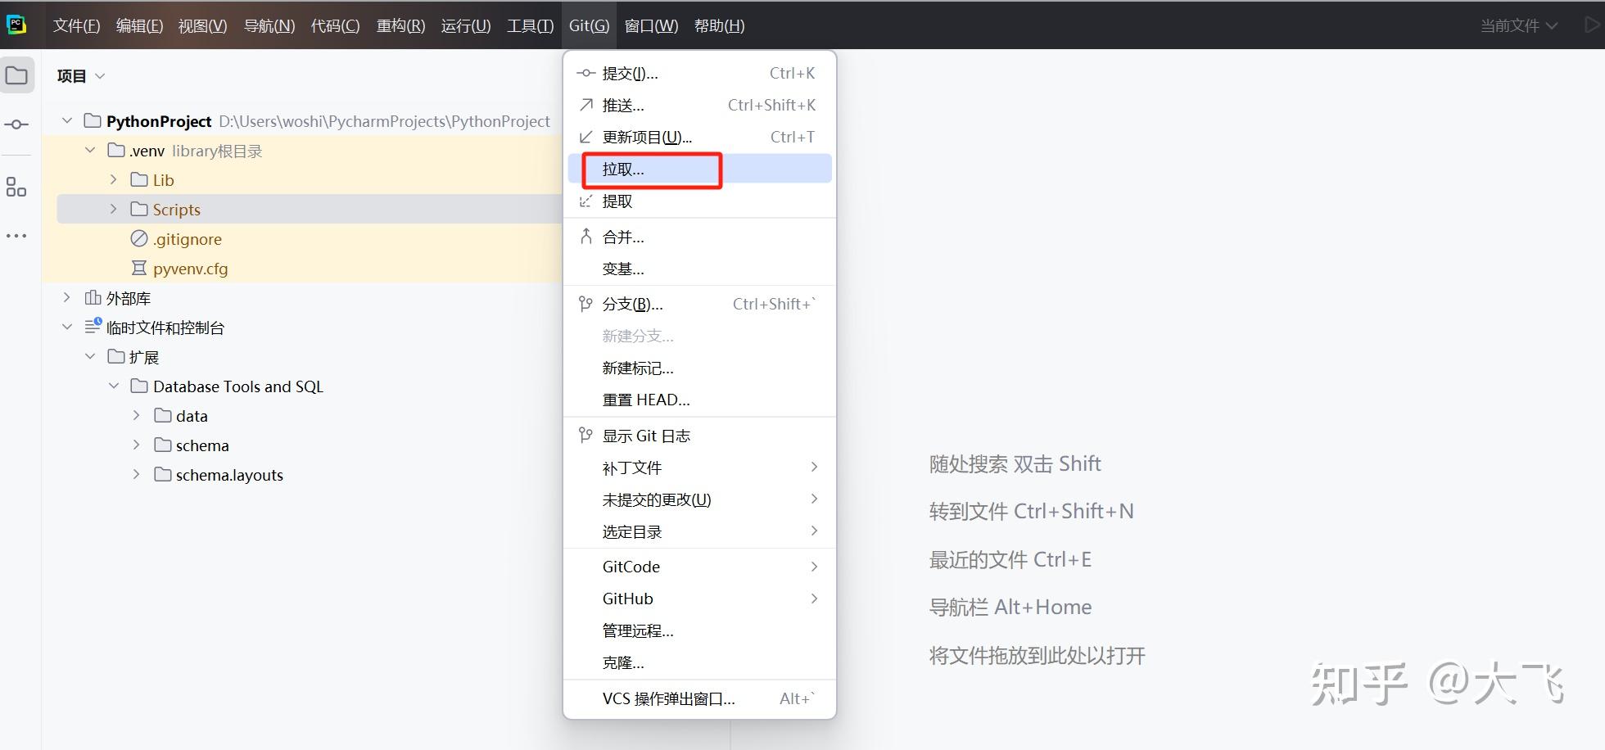Click the push arrow icon next to 推送

click(585, 105)
